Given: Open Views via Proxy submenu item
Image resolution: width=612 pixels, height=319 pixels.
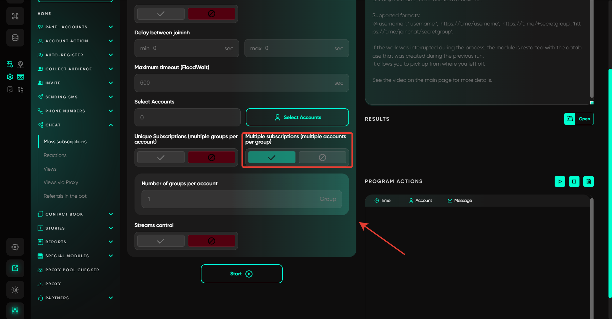Looking at the screenshot, I should point(61,182).
